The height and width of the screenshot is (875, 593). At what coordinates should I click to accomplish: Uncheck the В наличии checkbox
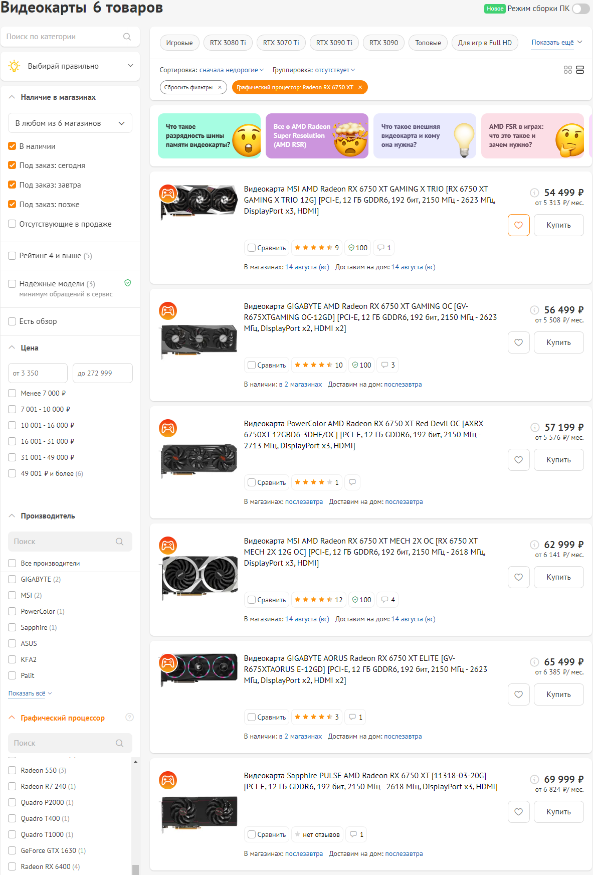pos(13,146)
